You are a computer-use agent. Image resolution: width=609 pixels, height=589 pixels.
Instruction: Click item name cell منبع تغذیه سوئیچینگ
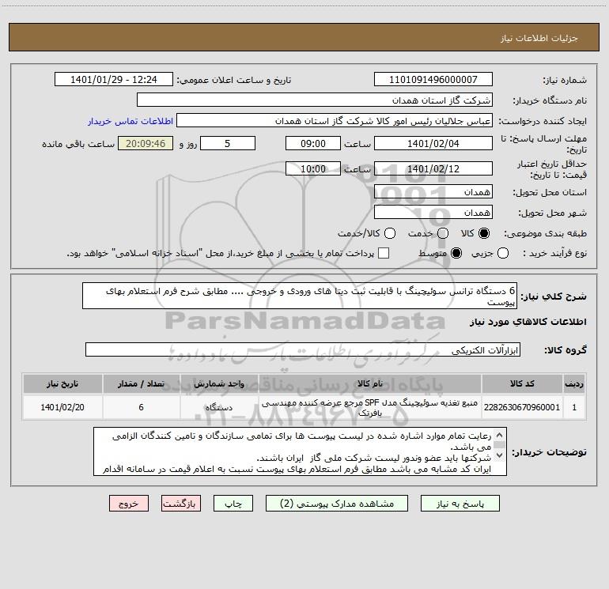[x=370, y=407]
